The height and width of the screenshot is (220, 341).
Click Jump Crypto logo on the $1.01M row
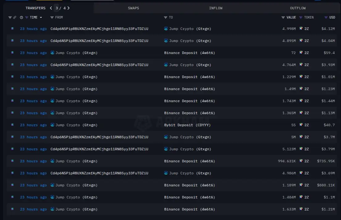(x=52, y=77)
